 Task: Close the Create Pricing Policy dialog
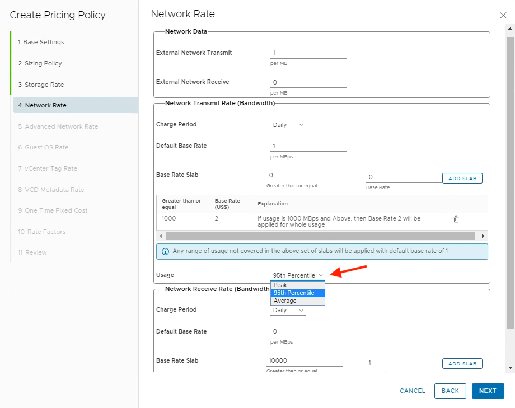tap(502, 16)
